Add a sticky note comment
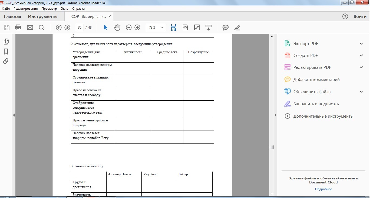 [x=226, y=28]
